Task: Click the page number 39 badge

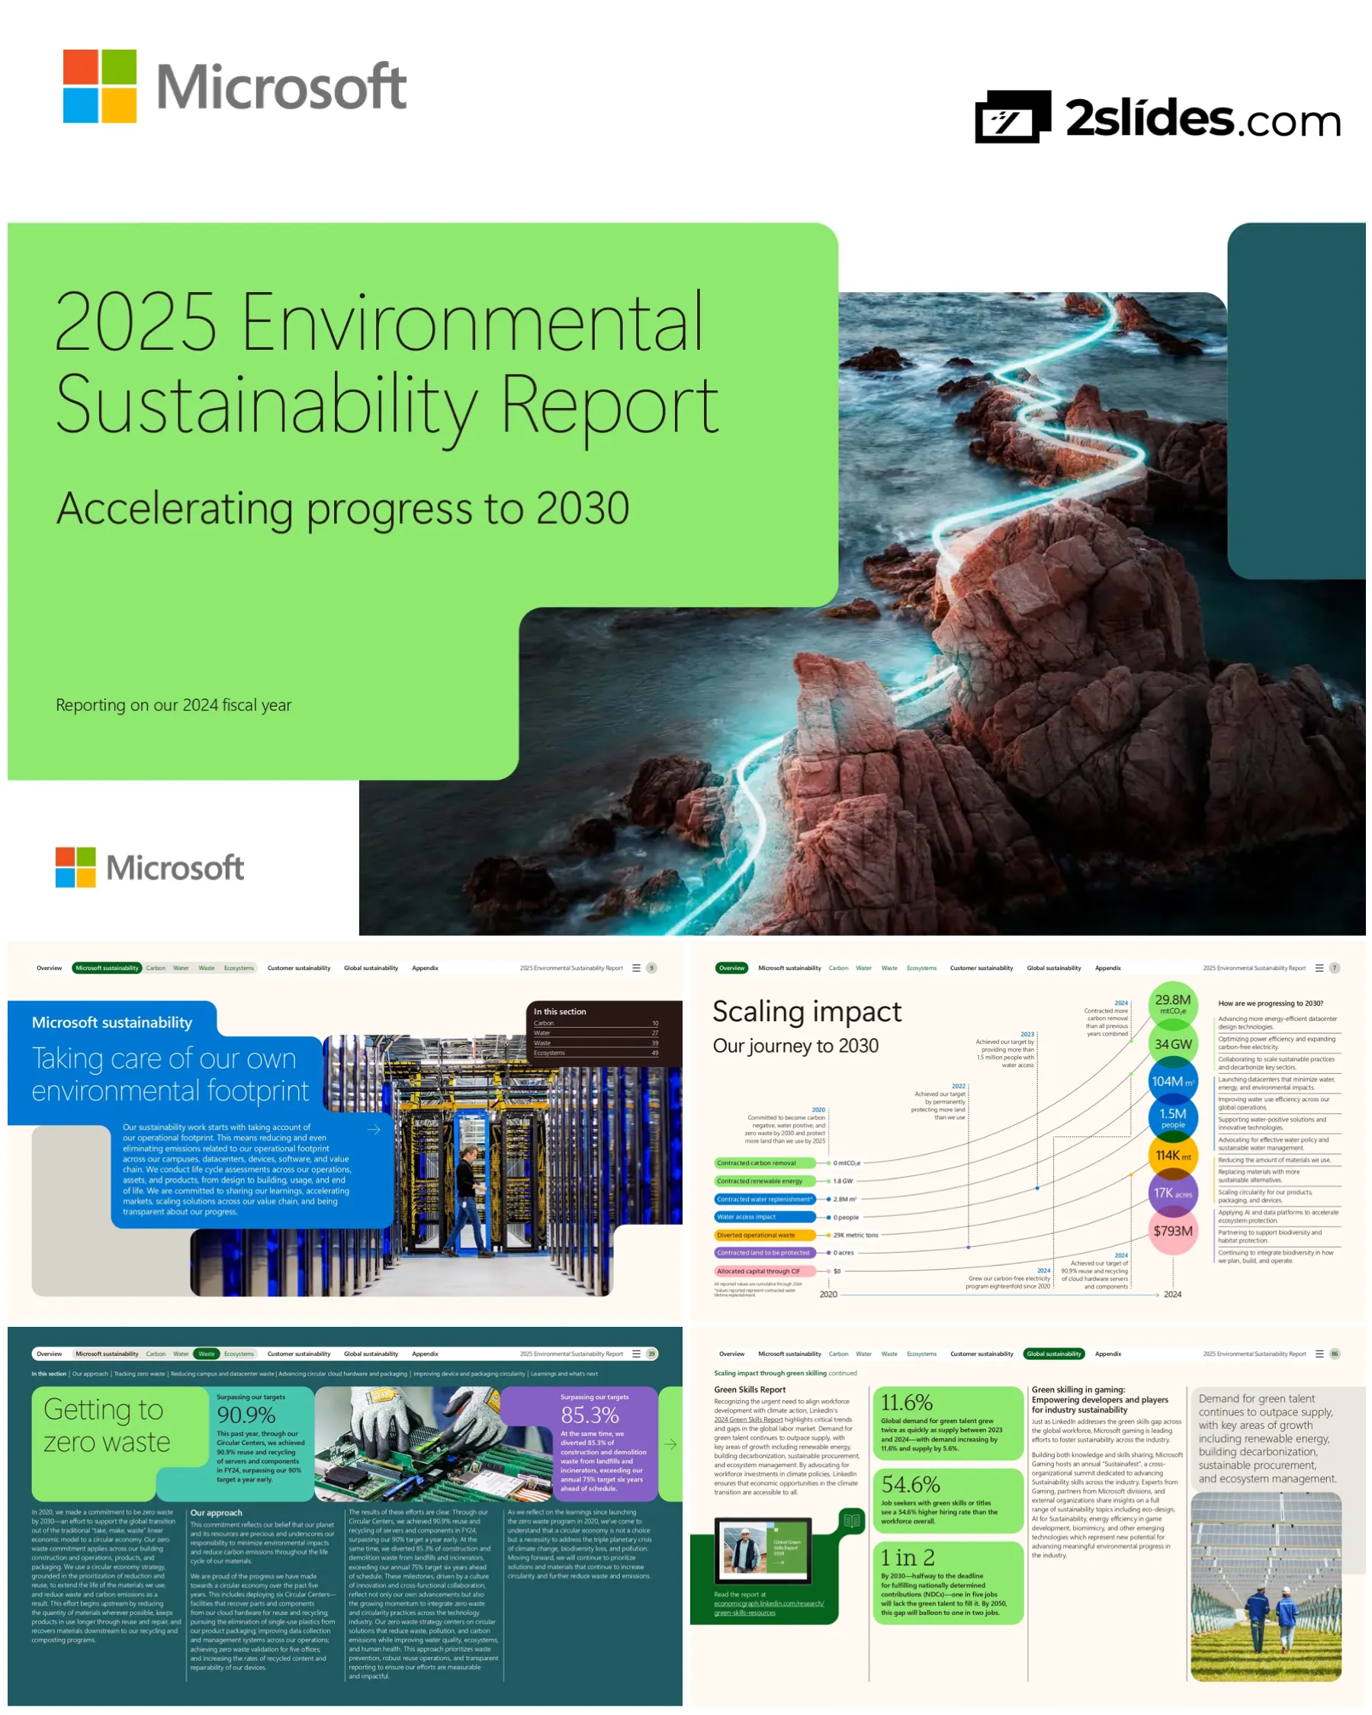Action: (652, 1354)
